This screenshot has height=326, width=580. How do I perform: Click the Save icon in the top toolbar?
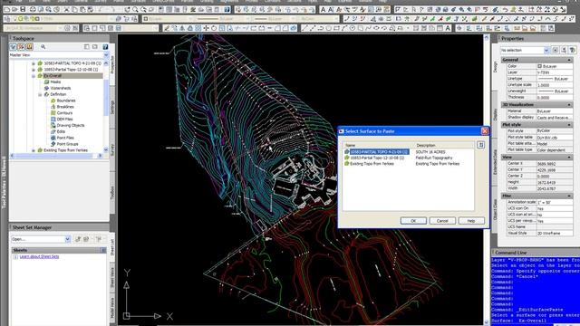coord(23,9)
